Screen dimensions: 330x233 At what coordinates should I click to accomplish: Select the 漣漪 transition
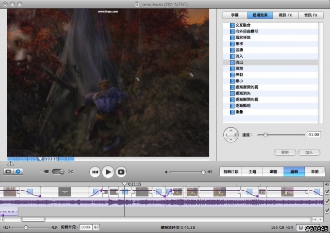point(271,69)
